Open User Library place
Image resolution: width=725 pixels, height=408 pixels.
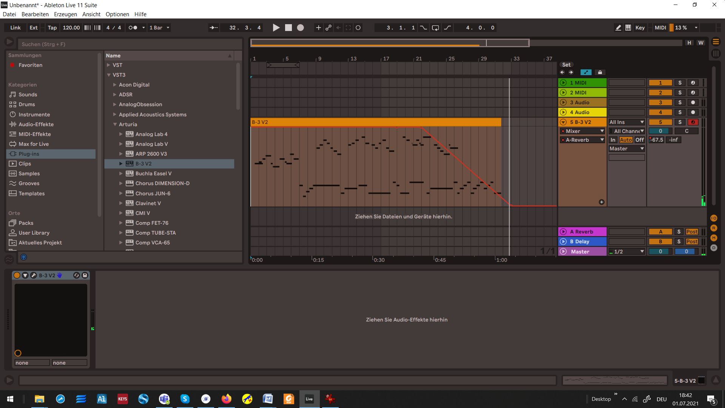(x=34, y=233)
